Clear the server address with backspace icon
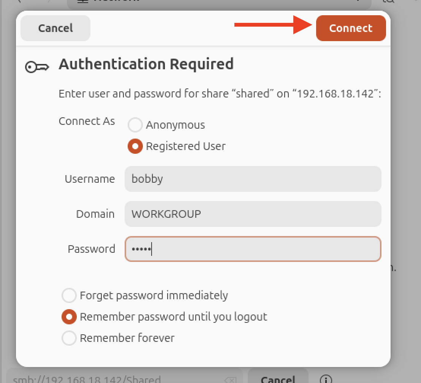This screenshot has height=383, width=421. [x=231, y=380]
